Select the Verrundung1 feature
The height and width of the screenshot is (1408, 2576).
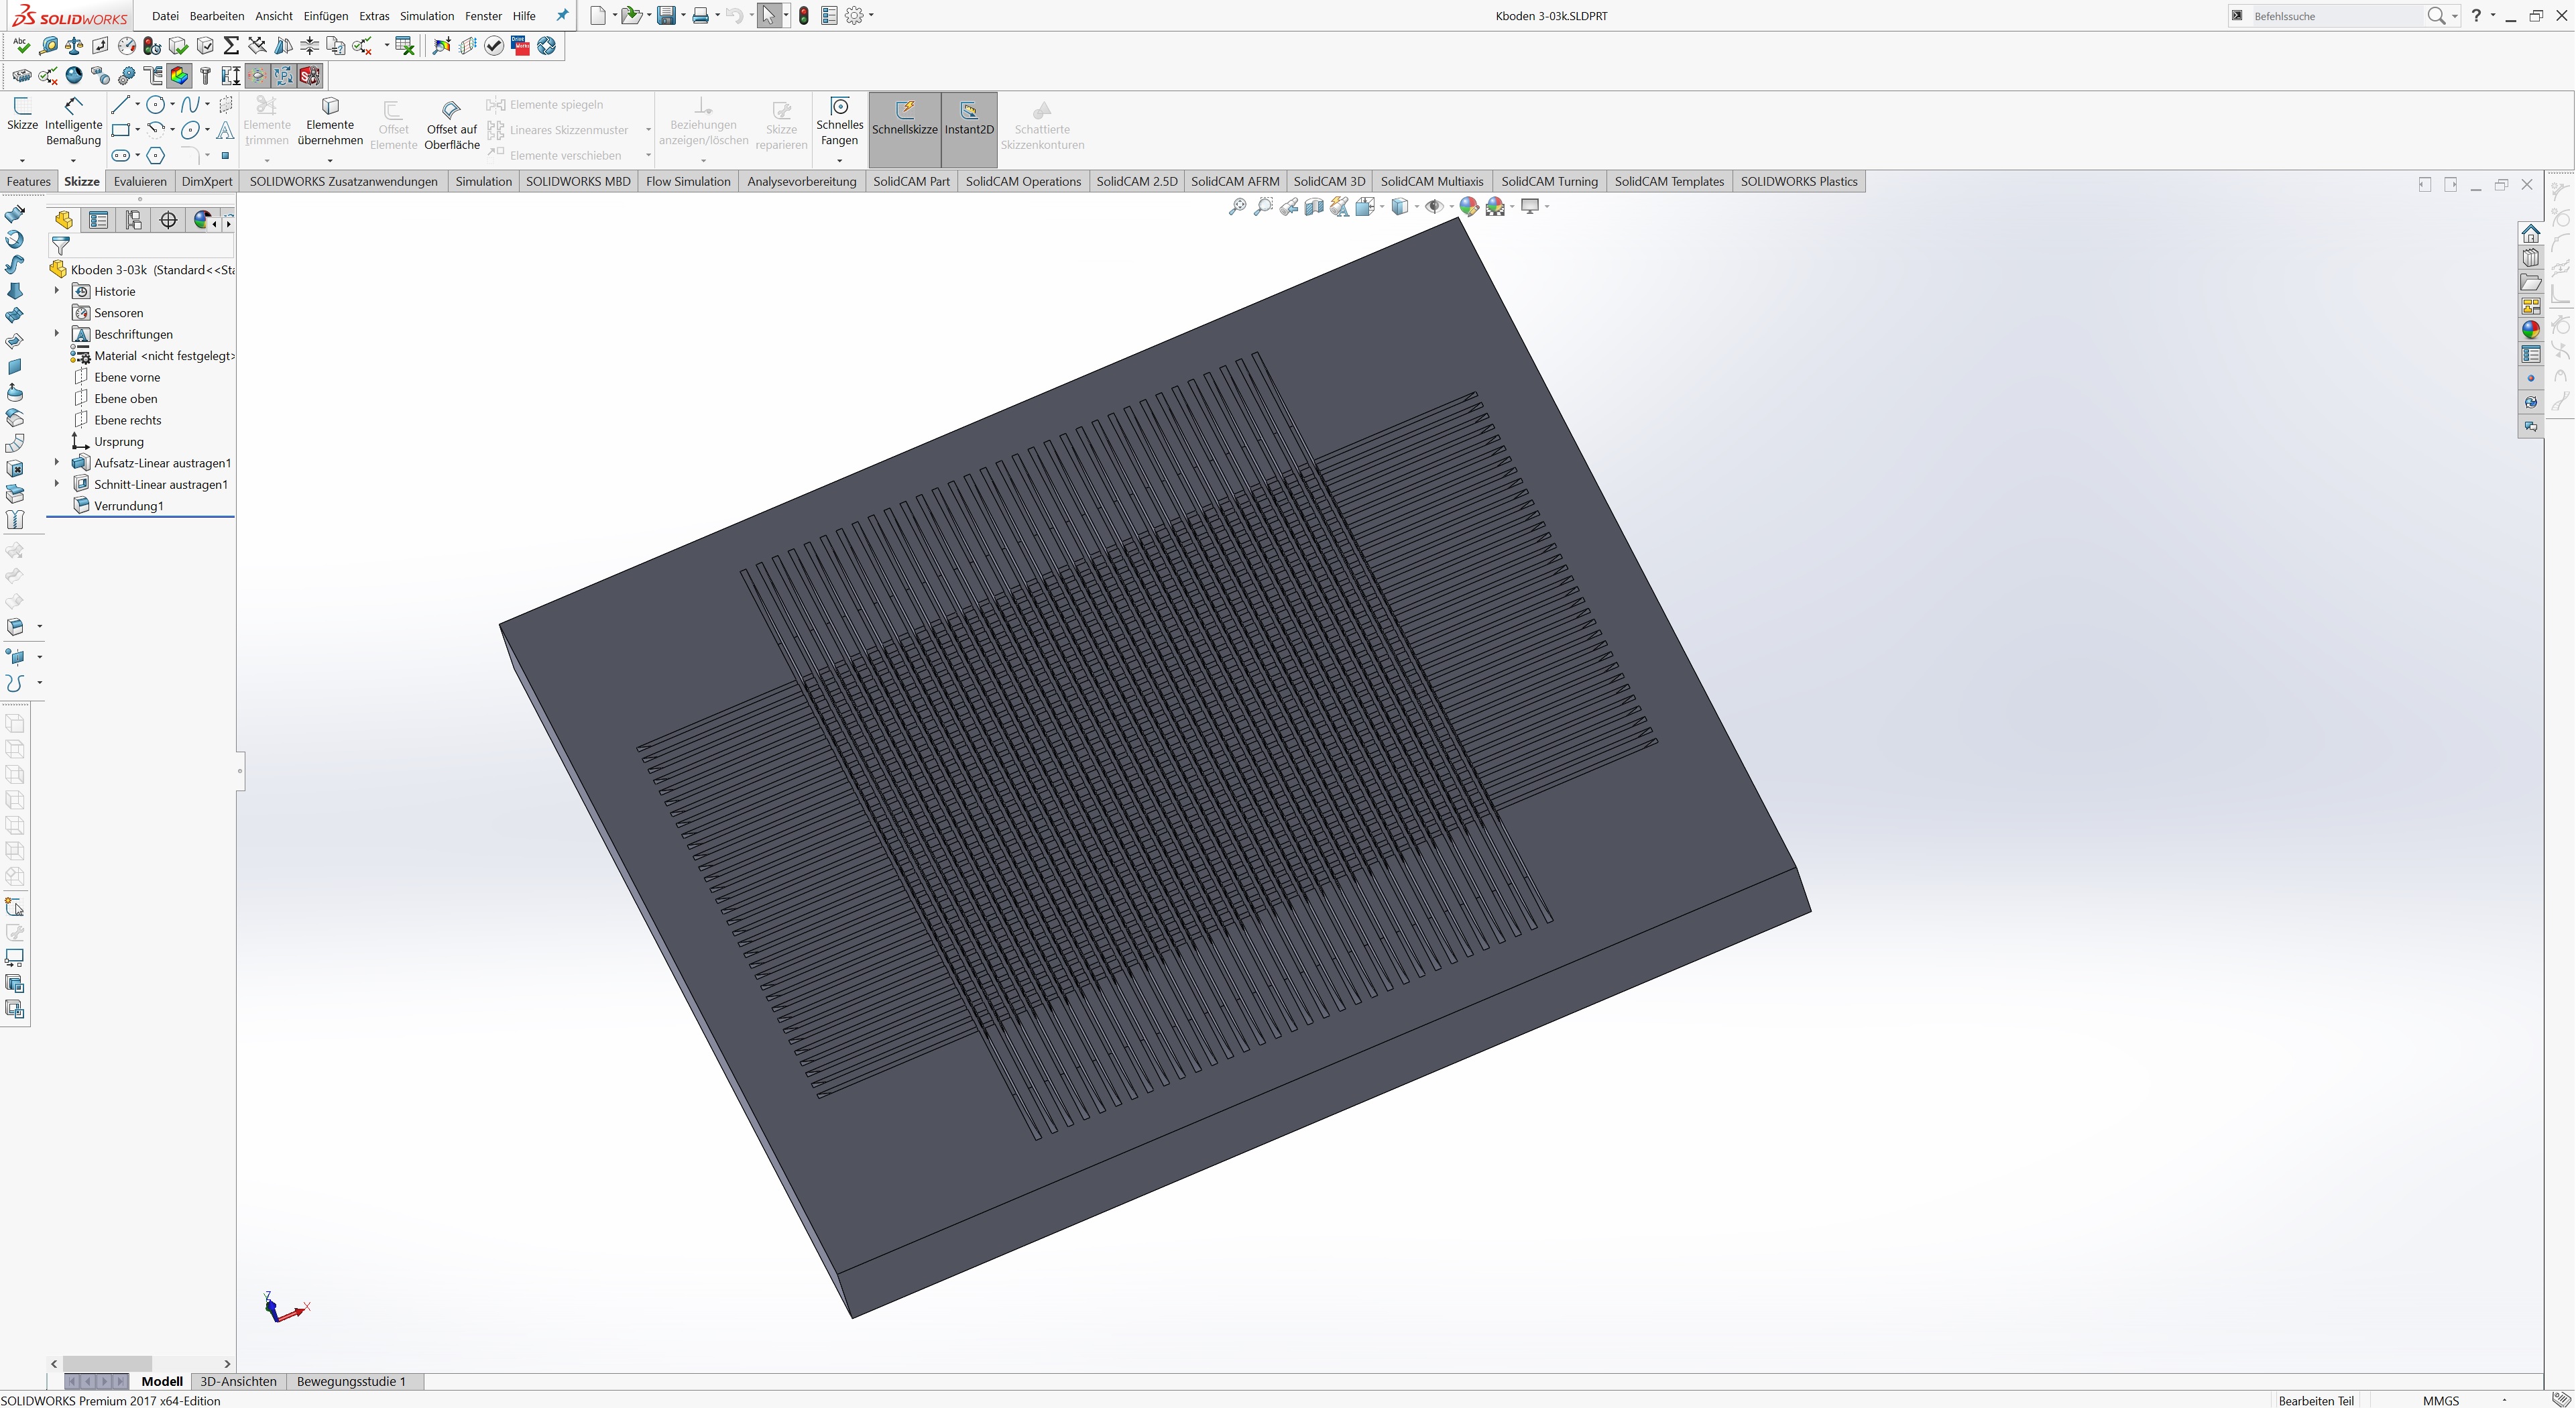[x=128, y=506]
